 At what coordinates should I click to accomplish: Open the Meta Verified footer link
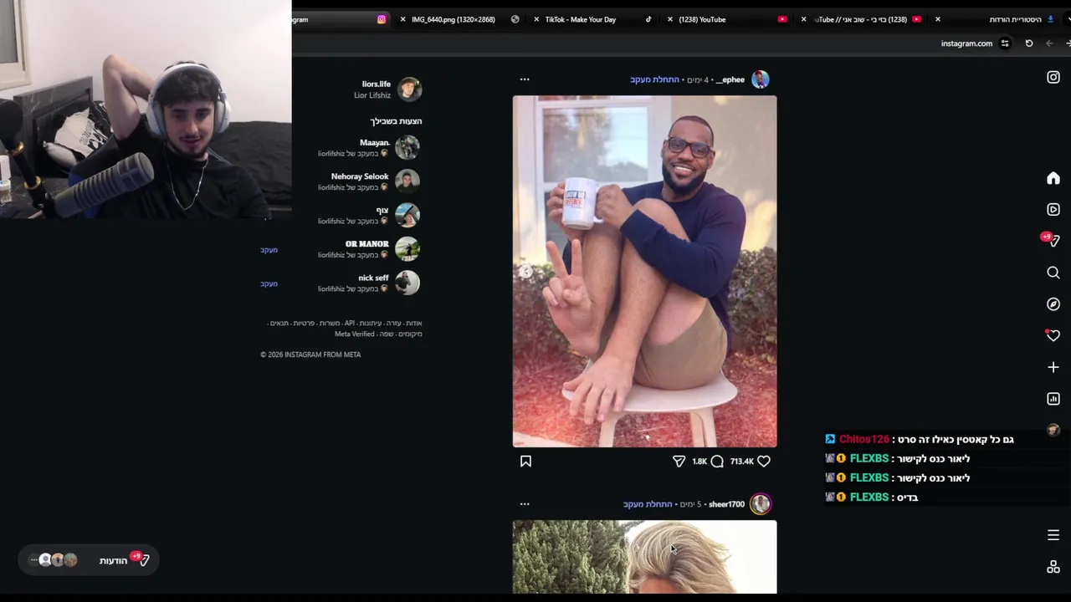355,334
